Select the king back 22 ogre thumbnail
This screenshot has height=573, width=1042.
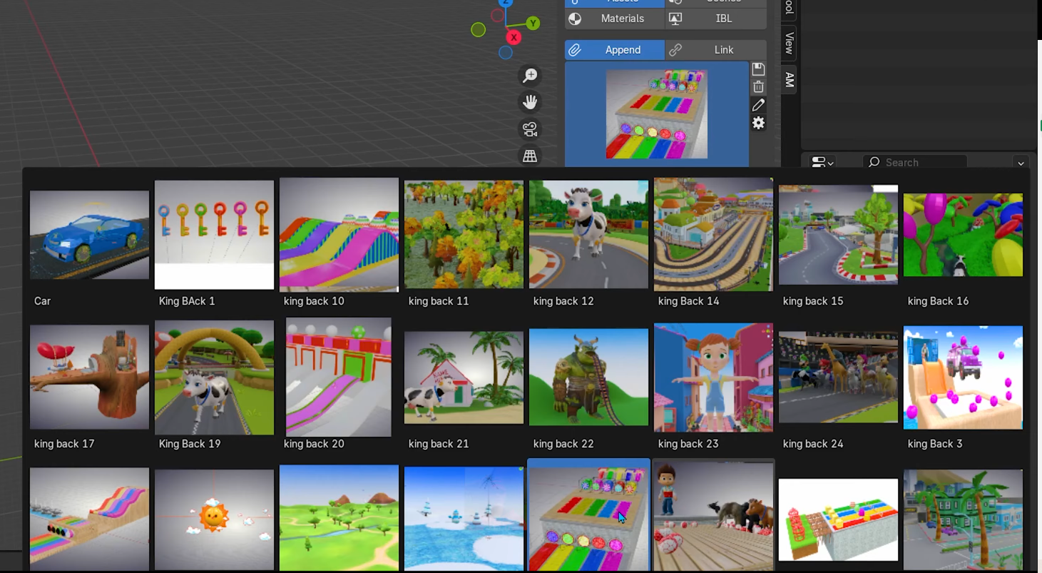pos(588,377)
